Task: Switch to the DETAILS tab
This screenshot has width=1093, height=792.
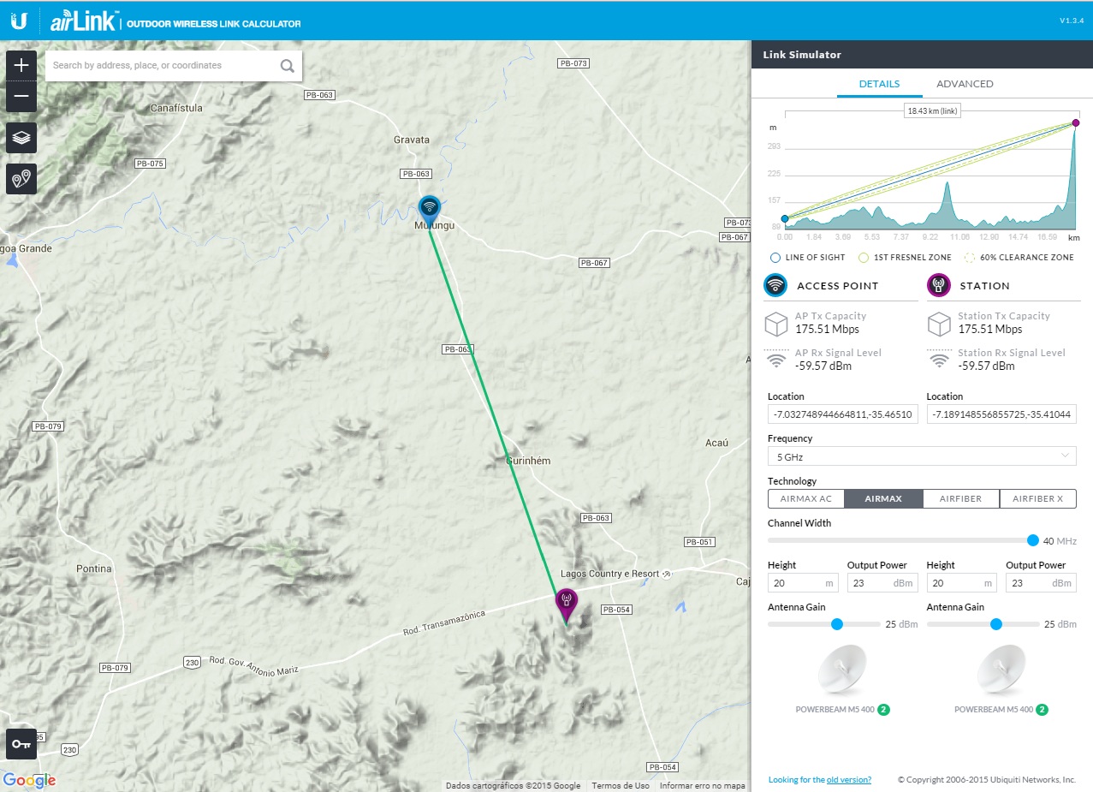Action: pyautogui.click(x=879, y=84)
